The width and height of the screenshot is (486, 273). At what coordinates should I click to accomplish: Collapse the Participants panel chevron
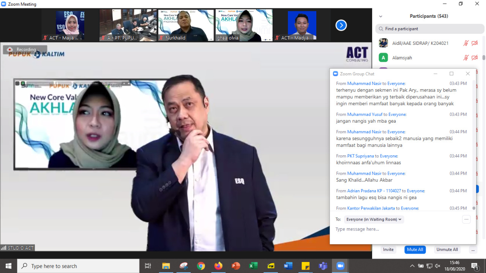pos(380,16)
